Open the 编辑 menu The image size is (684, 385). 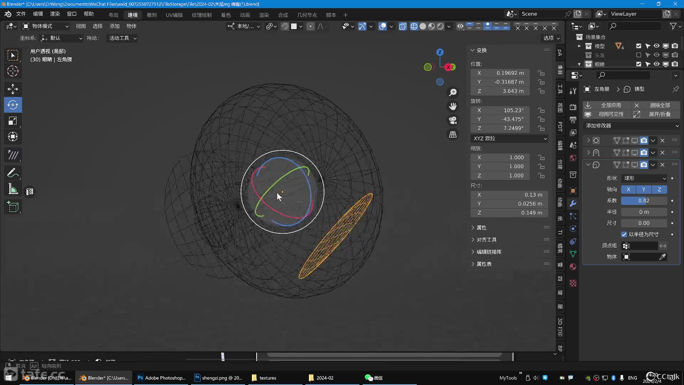(38, 14)
